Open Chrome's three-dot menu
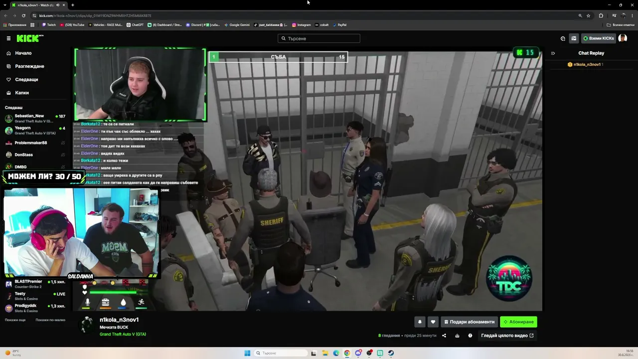Screen dimensions: 638x359 [632, 15]
